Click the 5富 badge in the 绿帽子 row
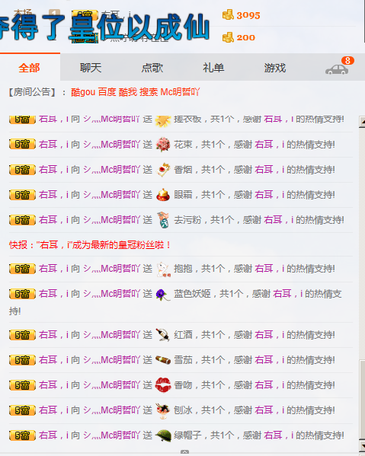The image size is (365, 456). point(22,435)
